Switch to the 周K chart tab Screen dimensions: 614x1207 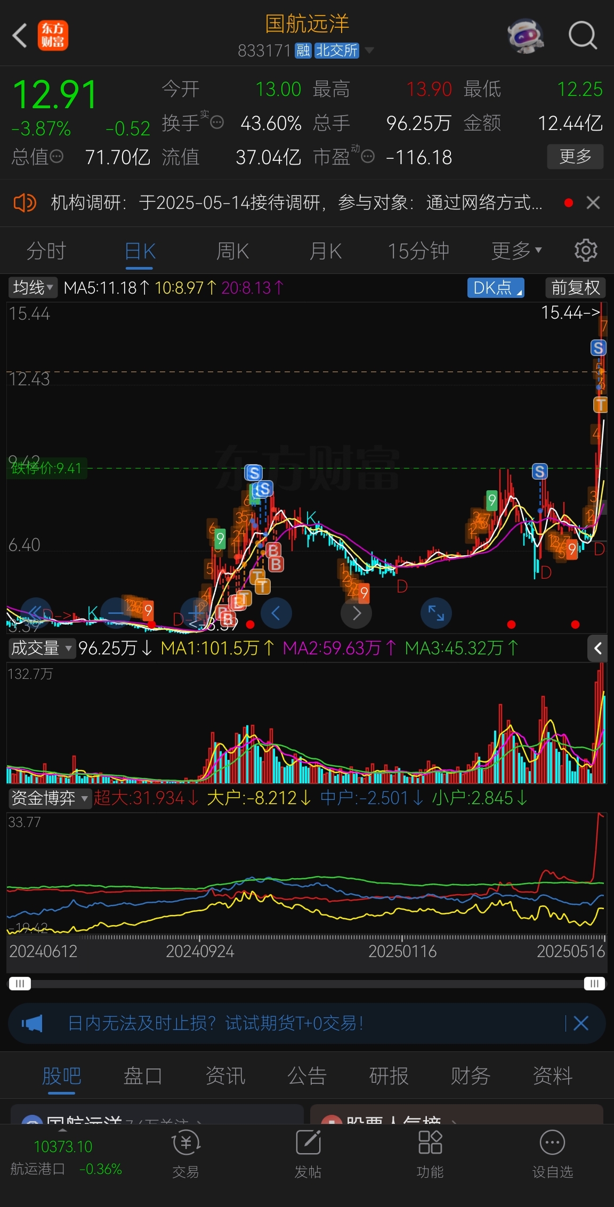pos(233,250)
